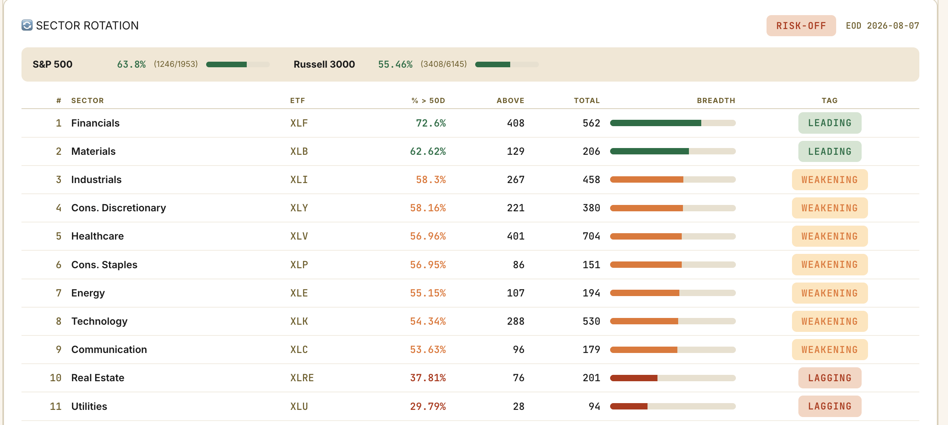The width and height of the screenshot is (948, 425).
Task: Click the XLRE ticker symbol
Action: pyautogui.click(x=302, y=378)
